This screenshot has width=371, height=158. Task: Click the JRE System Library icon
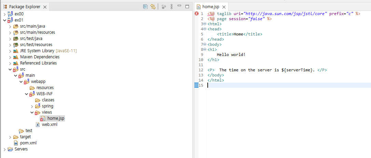tap(16, 51)
